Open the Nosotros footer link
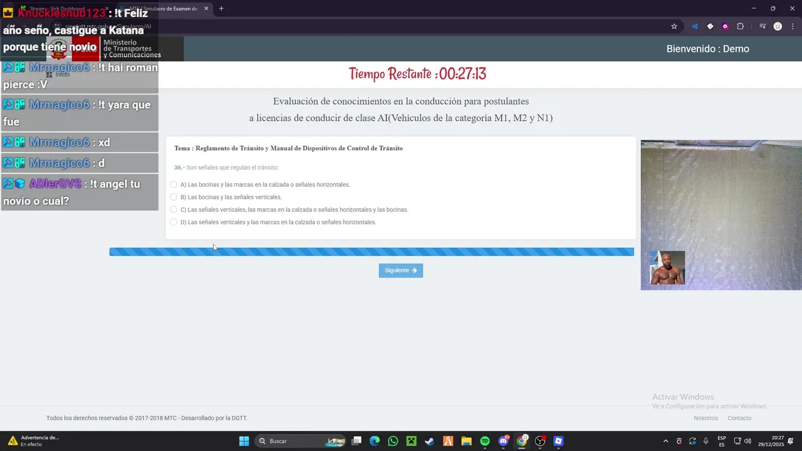 [x=706, y=418]
